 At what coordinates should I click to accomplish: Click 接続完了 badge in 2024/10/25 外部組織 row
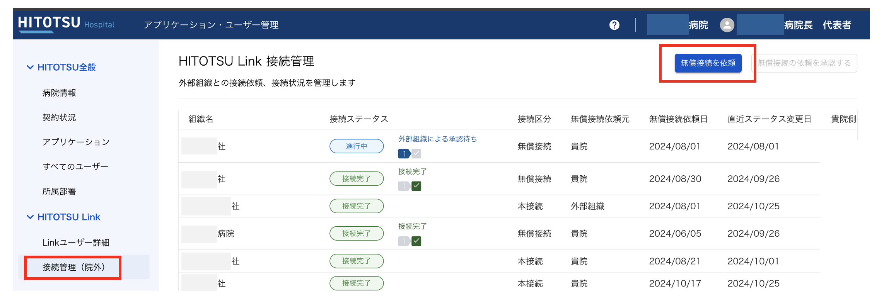tap(357, 206)
